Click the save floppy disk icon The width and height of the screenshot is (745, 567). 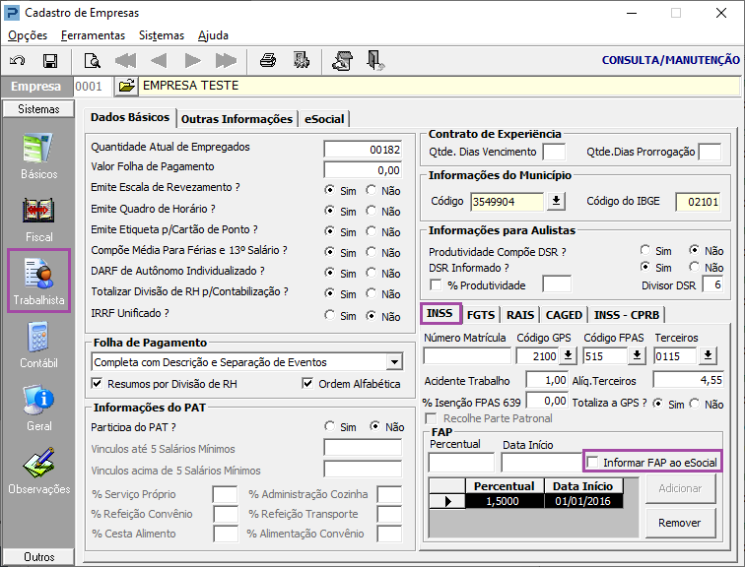[50, 61]
